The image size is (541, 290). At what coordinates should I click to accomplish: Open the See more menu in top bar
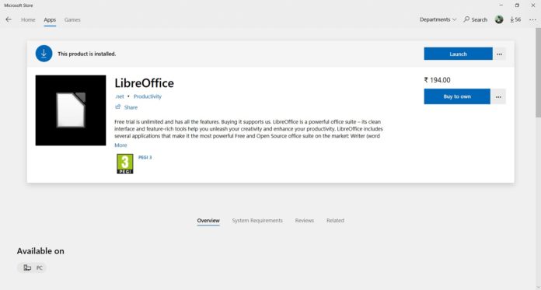pos(532,19)
